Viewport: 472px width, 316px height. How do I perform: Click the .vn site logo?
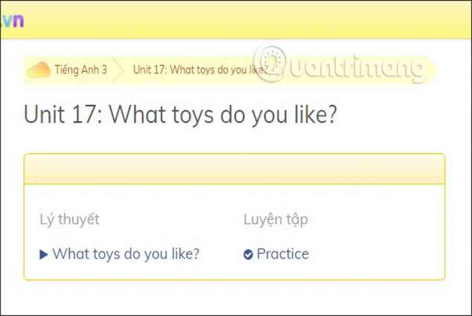point(13,20)
